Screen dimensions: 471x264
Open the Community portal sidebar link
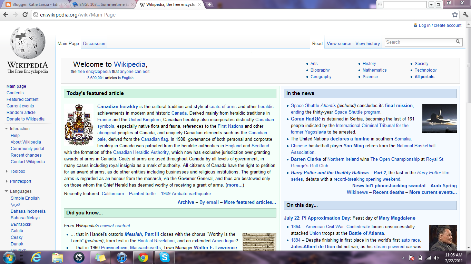click(27, 149)
